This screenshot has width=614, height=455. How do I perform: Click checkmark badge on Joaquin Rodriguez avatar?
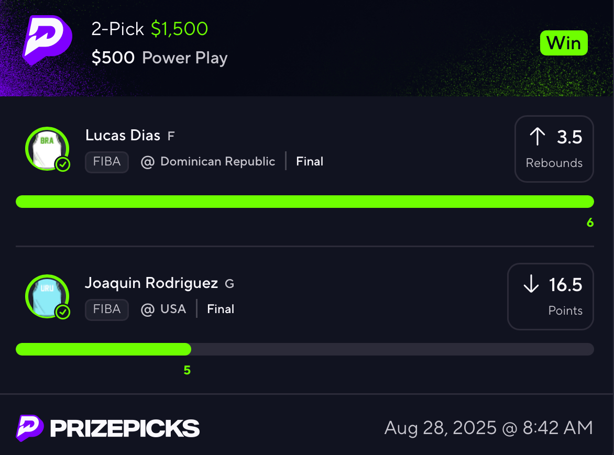point(63,312)
